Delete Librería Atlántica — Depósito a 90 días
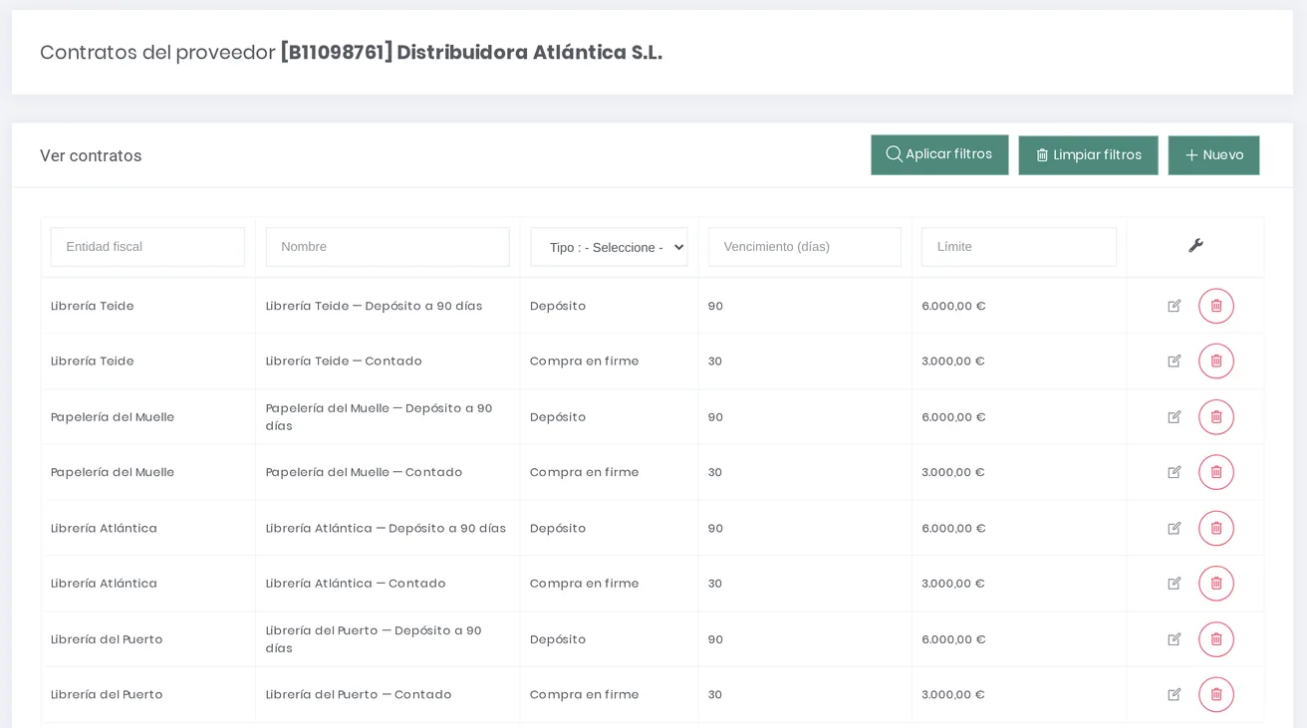 pyautogui.click(x=1216, y=528)
